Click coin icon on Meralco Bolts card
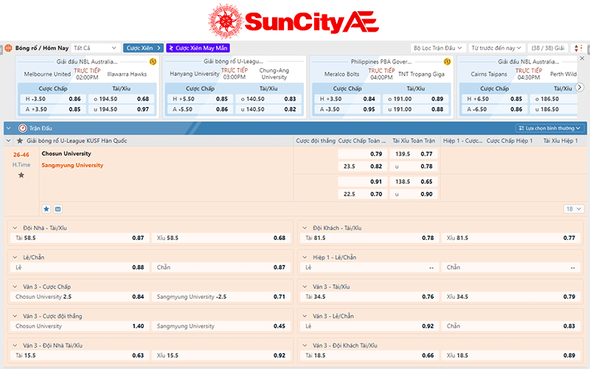 click(x=447, y=61)
